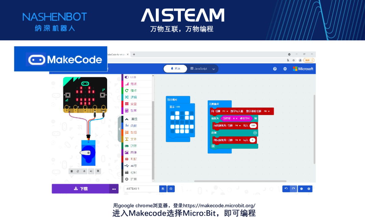Open the 控制 control category
Viewport: 365px width, 217px height.
(137, 172)
